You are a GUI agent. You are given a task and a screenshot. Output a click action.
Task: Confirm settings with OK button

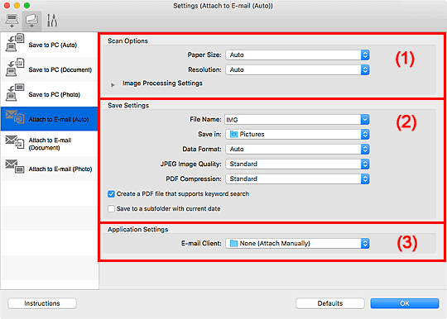(x=405, y=303)
